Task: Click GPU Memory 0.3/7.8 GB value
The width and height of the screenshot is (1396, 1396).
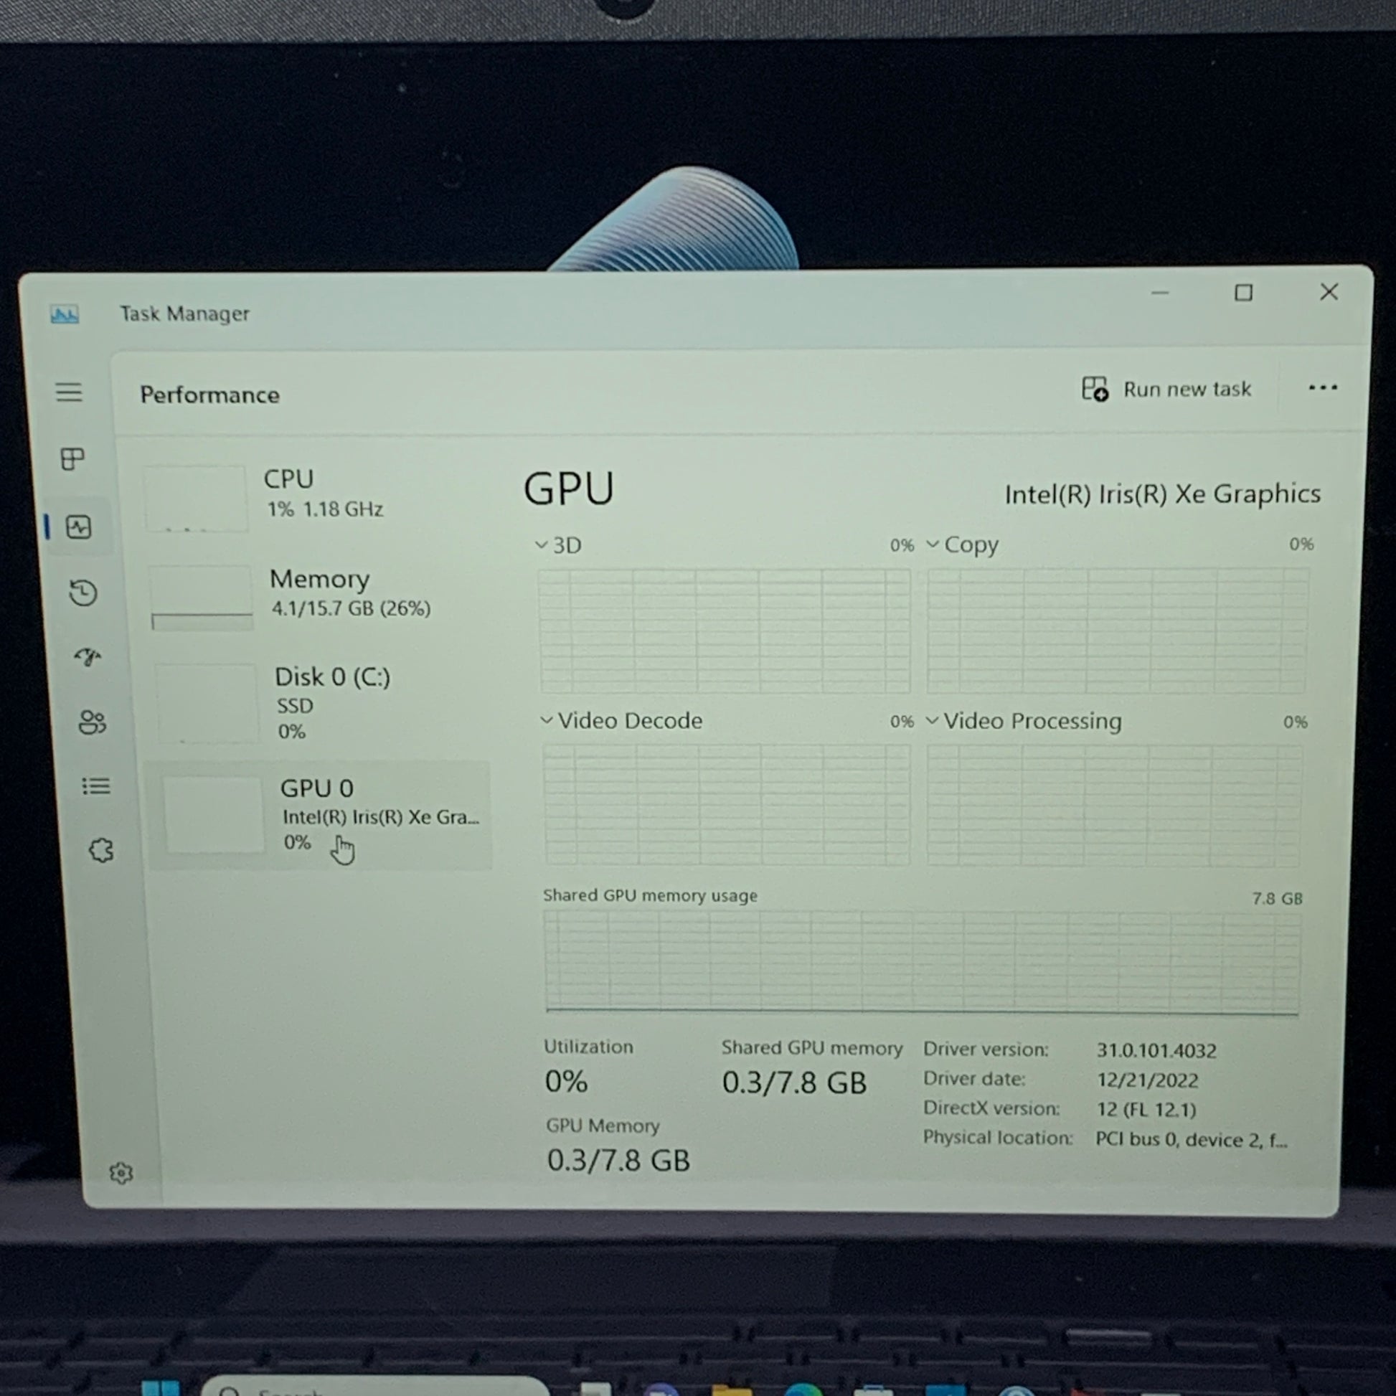Action: 618,1161
